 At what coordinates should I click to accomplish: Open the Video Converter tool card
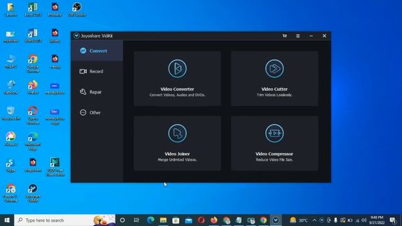coord(177,78)
